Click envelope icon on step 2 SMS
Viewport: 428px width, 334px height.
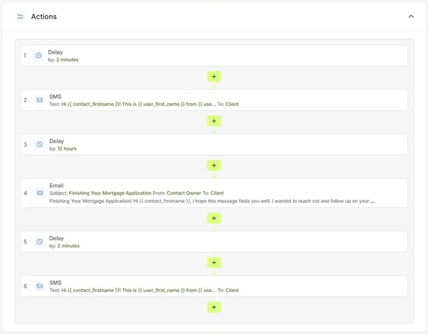click(39, 100)
